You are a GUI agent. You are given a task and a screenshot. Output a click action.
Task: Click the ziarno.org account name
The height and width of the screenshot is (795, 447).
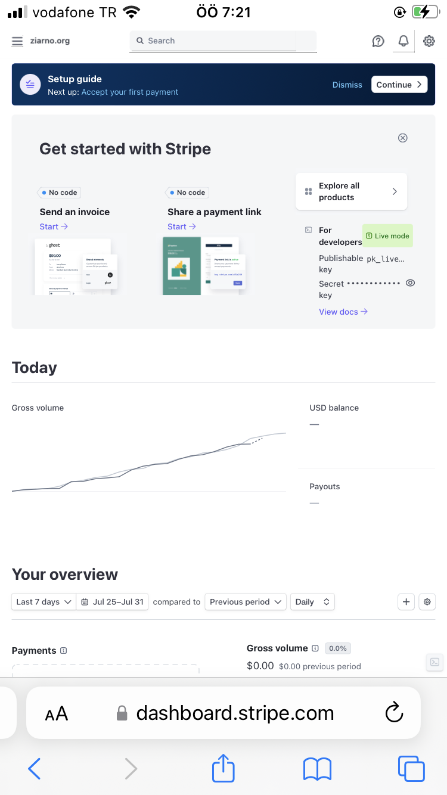(x=50, y=41)
